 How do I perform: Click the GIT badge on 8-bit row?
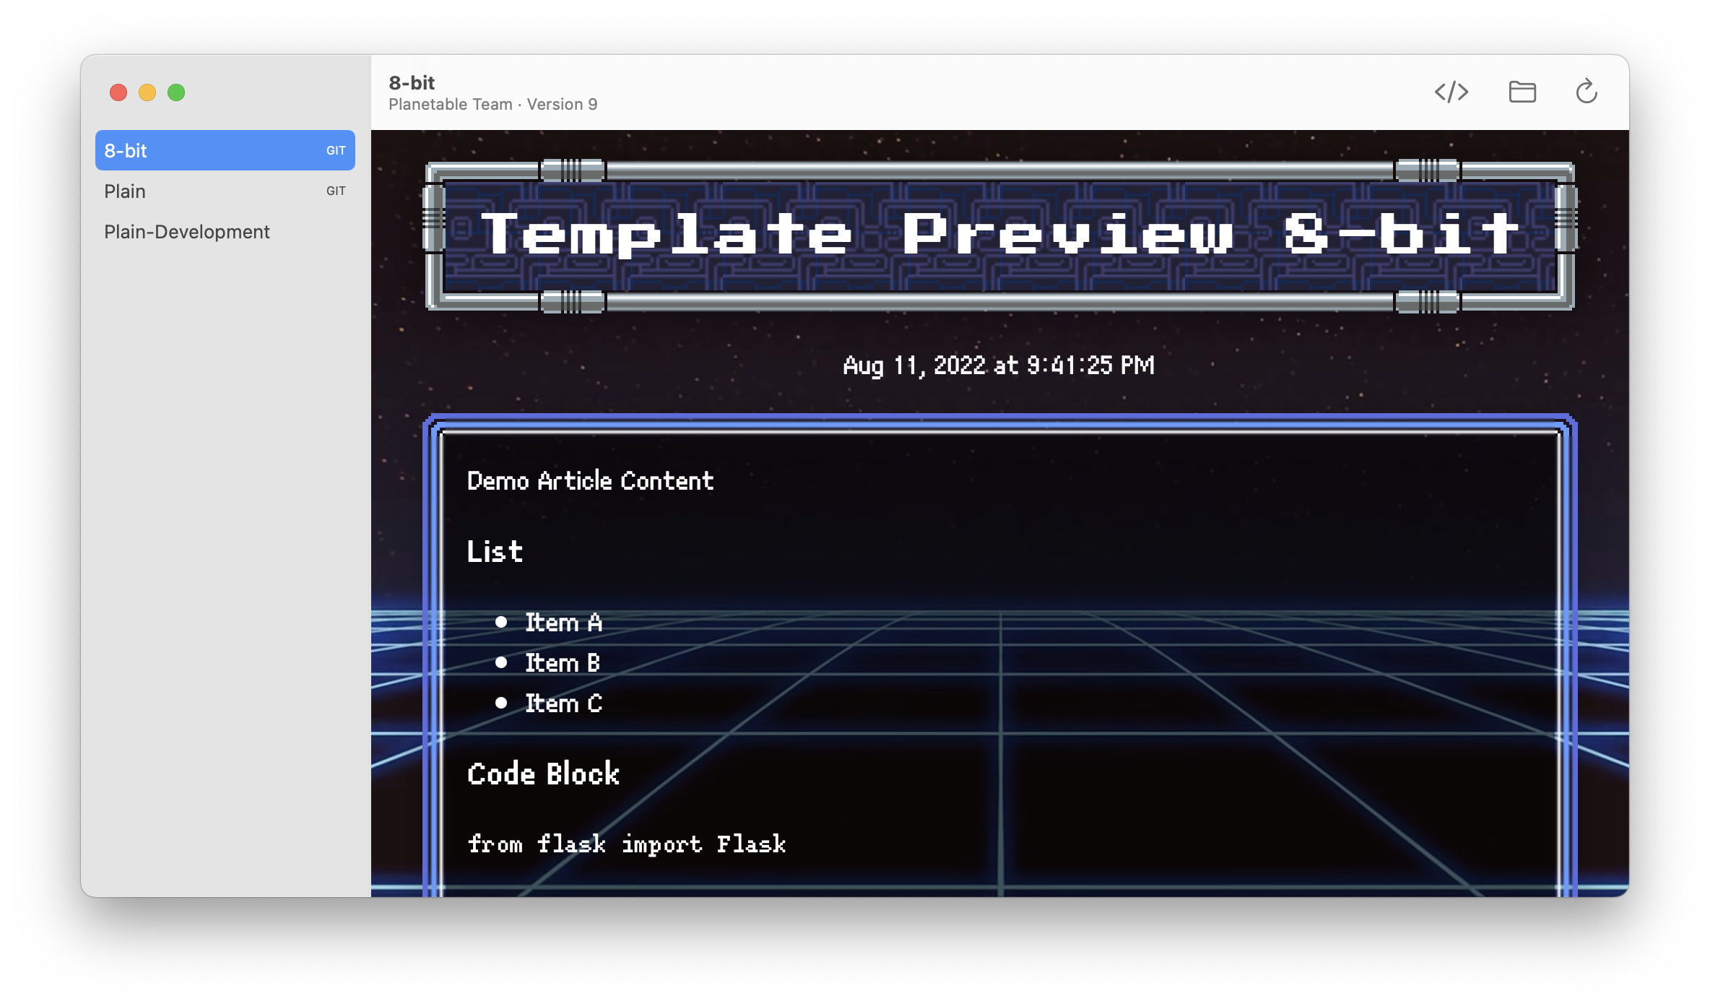(x=336, y=150)
